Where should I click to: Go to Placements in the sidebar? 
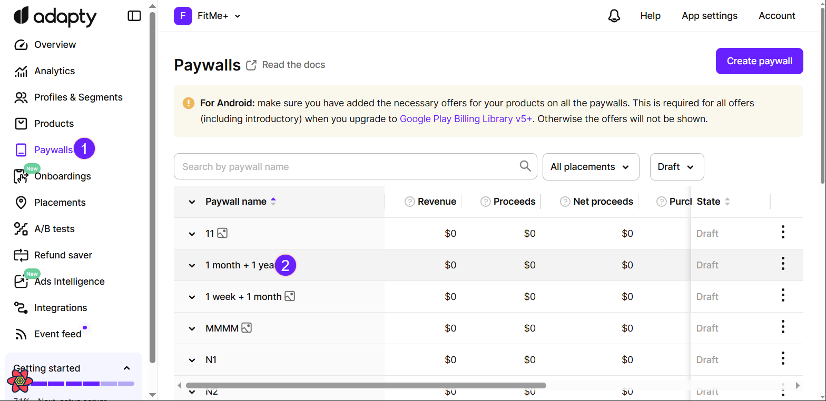tap(60, 203)
